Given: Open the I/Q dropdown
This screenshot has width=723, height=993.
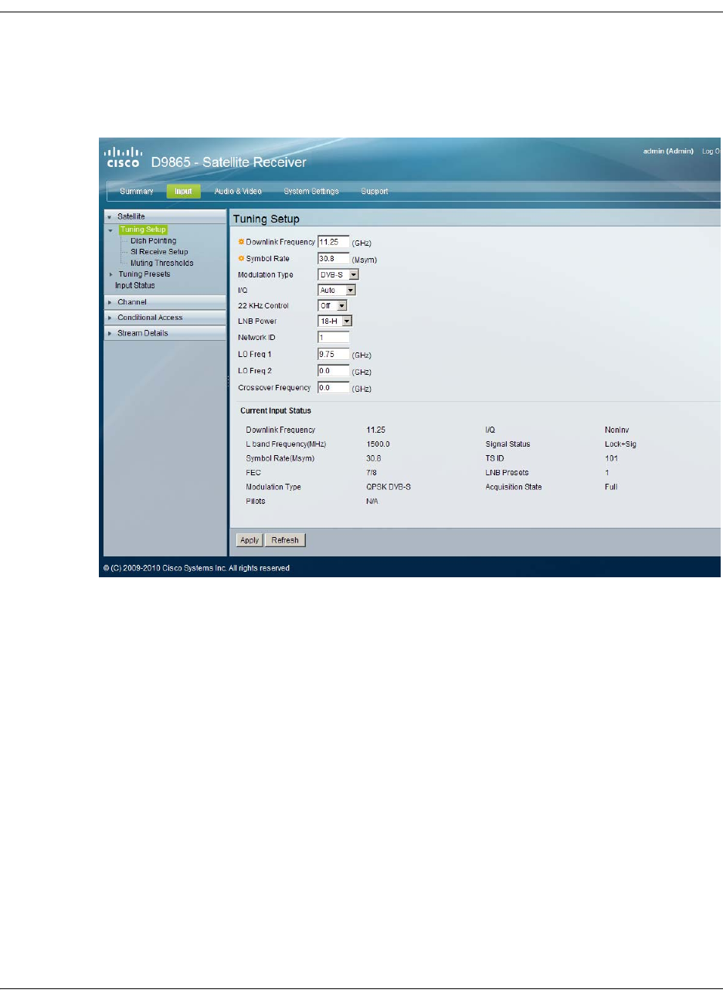Looking at the screenshot, I should [x=337, y=291].
